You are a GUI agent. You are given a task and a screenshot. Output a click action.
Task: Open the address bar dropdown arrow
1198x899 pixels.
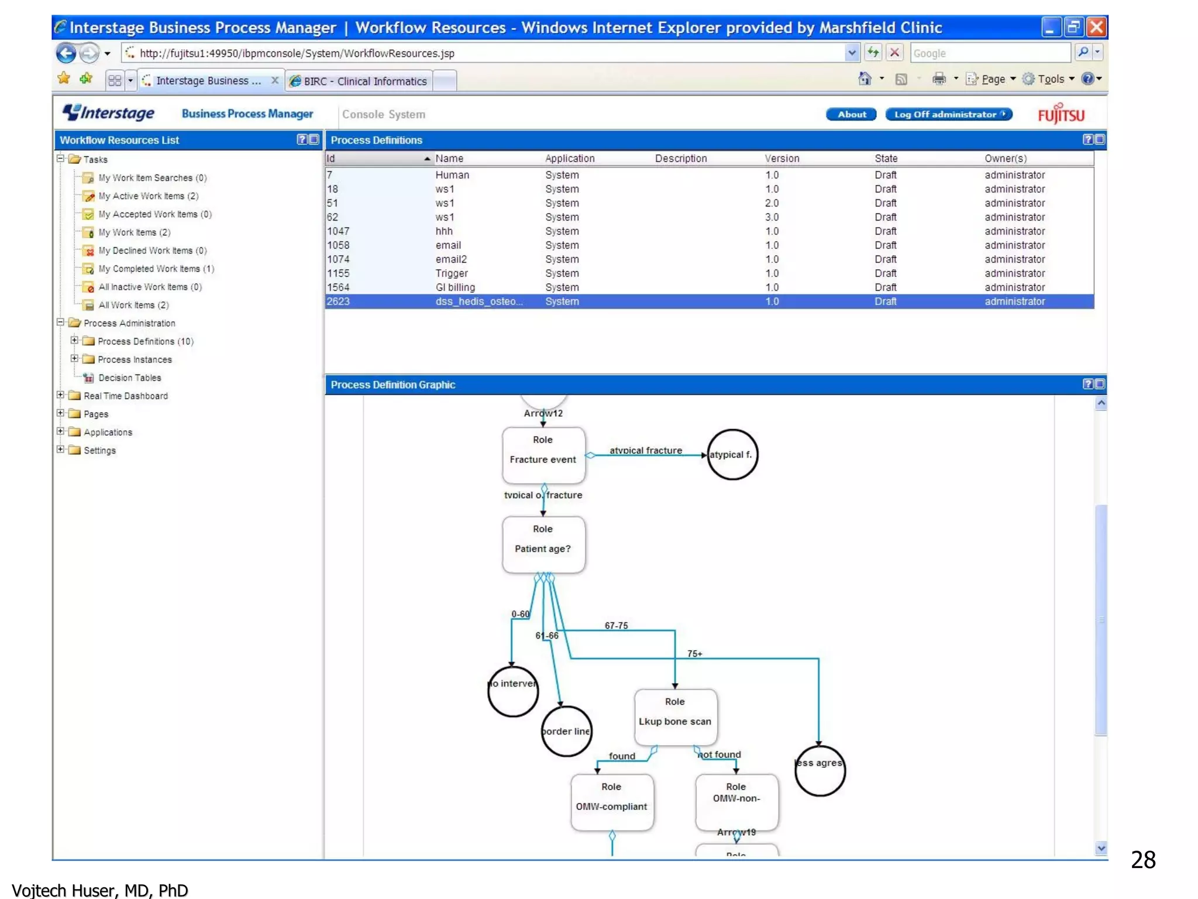(852, 53)
